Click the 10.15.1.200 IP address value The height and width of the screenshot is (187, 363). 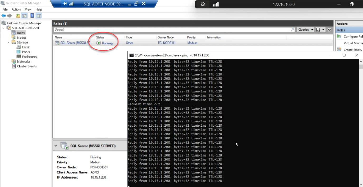98,177
